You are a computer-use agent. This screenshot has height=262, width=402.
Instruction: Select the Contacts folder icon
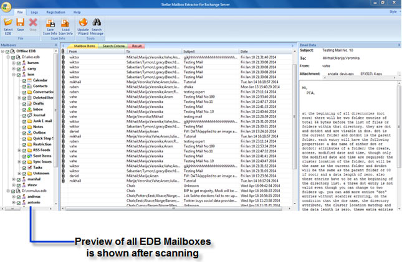pyautogui.click(x=30, y=86)
